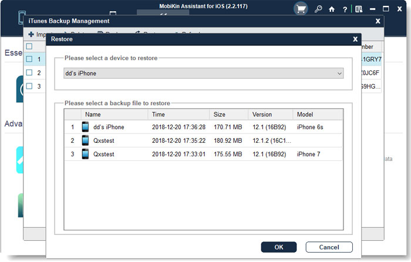This screenshot has height=262, width=411.
Task: Click version 12.1.2 (16C1... cell
Action: 272,141
